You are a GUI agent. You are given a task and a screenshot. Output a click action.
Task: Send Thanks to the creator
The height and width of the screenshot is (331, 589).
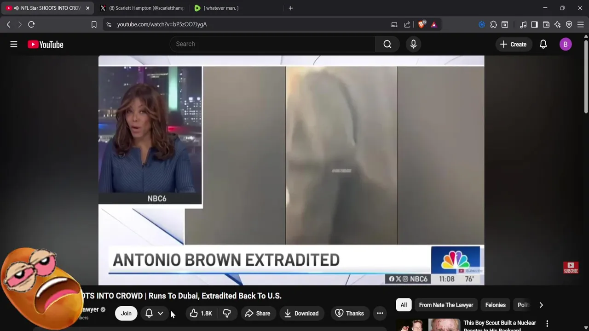click(x=350, y=314)
